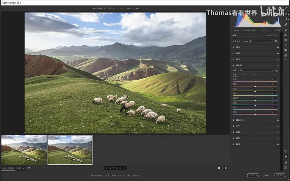Screen dimensions: 290x181
Task: Select the Hand tool
Action: tap(286, 156)
